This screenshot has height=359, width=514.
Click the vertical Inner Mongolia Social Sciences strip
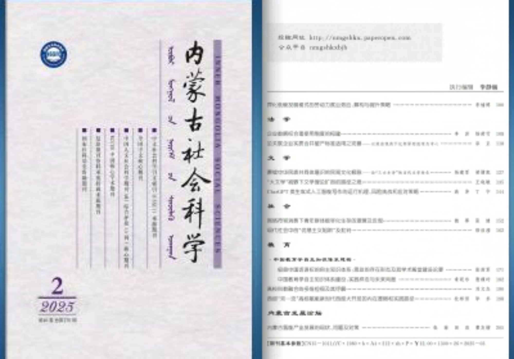pos(217,154)
